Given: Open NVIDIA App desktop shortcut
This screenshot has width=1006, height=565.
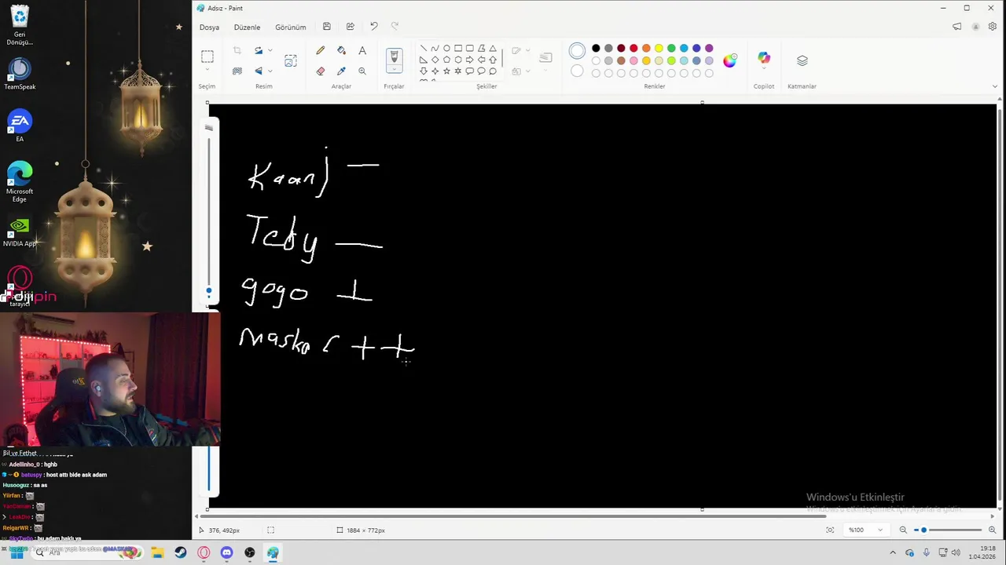Looking at the screenshot, I should pos(20,233).
